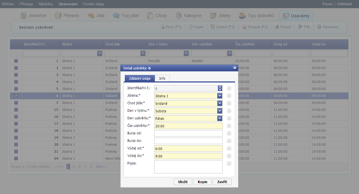Check the checkbox for row 1

16,61
